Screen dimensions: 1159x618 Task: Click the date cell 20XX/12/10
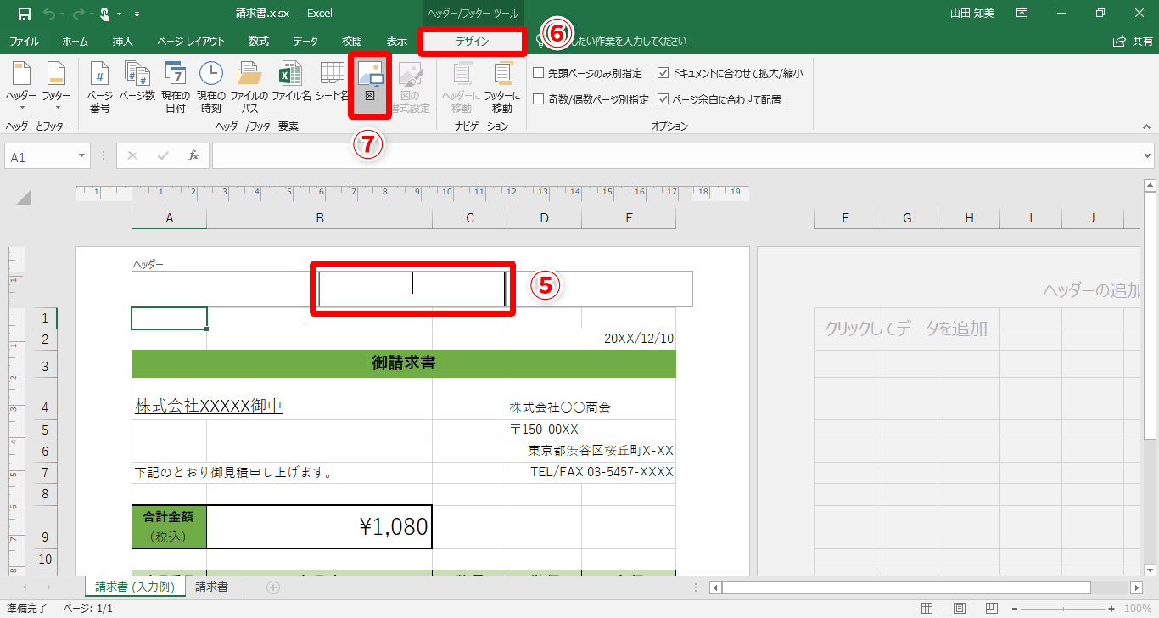click(629, 339)
